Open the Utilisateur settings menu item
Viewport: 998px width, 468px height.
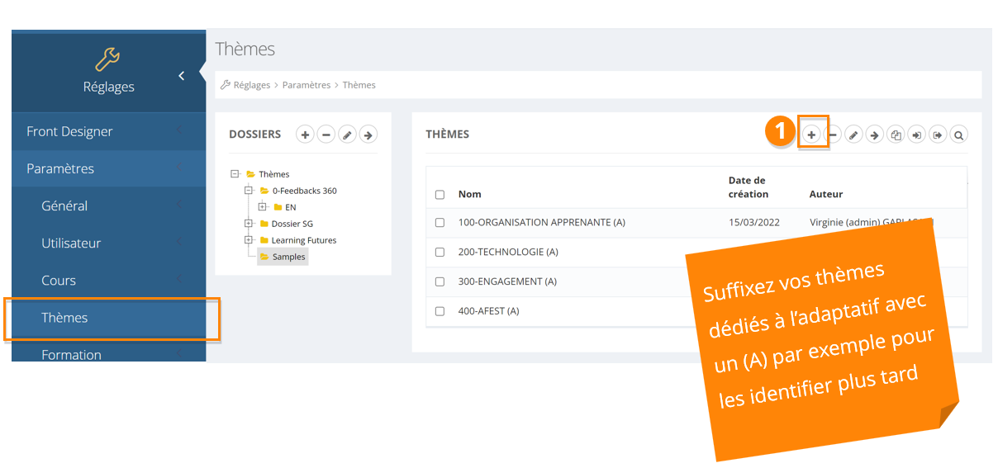click(71, 243)
